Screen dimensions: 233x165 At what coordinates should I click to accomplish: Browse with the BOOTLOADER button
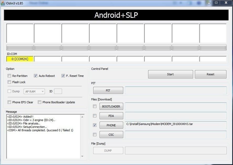(x=111, y=106)
